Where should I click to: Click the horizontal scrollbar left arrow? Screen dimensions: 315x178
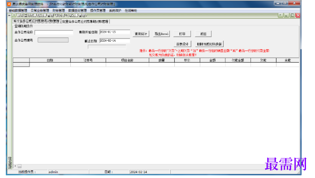tap(15, 166)
